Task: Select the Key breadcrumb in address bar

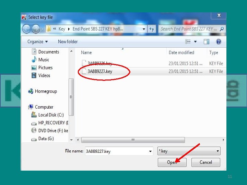Action: (x=62, y=29)
